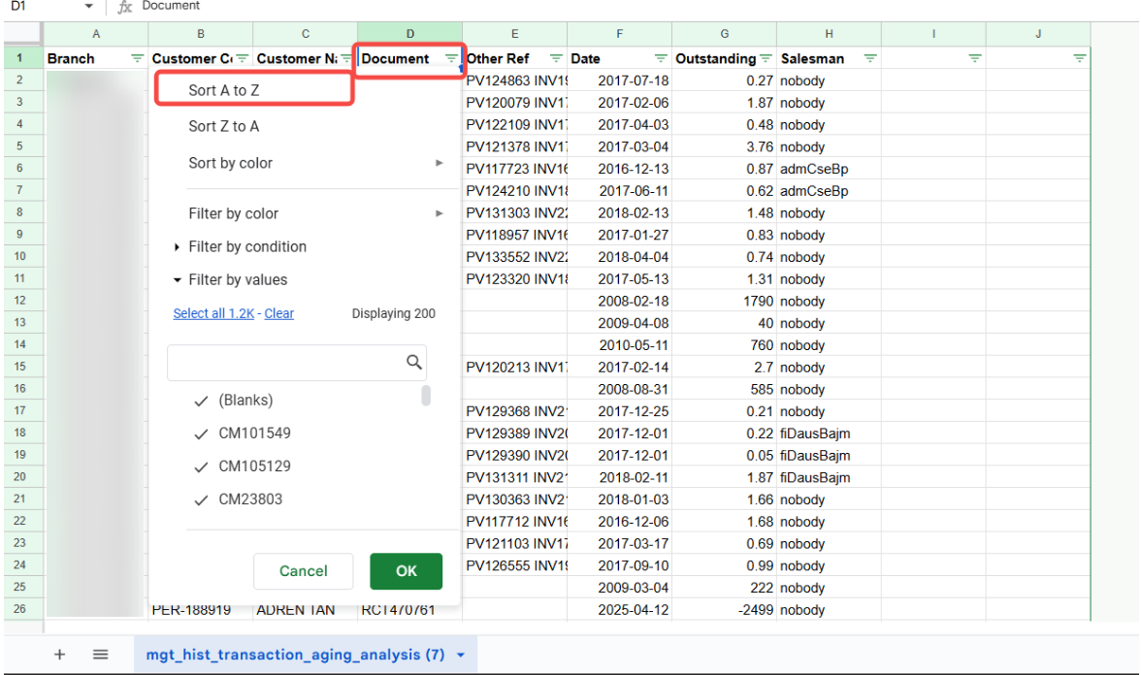Image resolution: width=1141 pixels, height=675 pixels.
Task: Open the filter icon on column J
Action: pyautogui.click(x=1079, y=58)
